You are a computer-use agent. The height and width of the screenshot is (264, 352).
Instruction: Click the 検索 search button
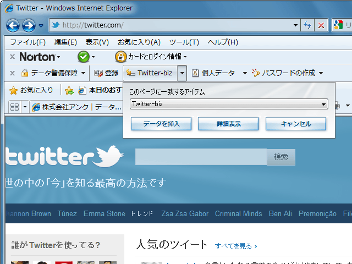[281, 157]
